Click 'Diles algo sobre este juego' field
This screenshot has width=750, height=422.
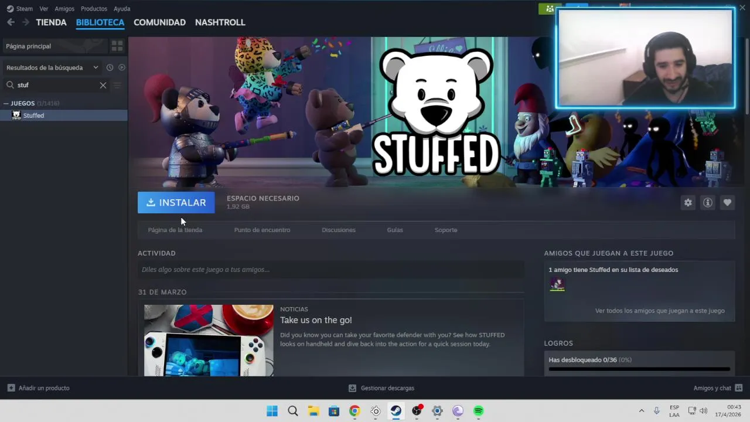(x=331, y=270)
